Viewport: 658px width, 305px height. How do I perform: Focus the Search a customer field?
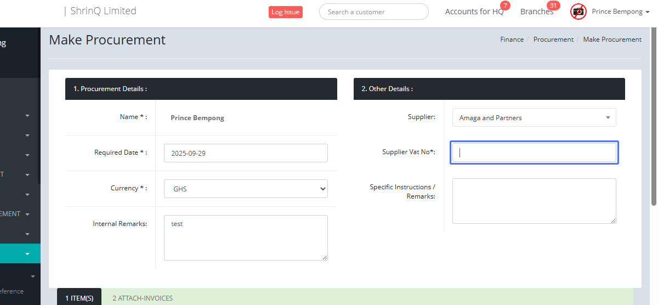pyautogui.click(x=373, y=12)
